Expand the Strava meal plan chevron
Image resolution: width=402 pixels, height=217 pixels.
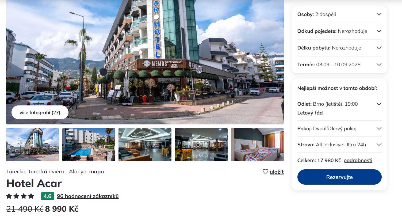click(x=379, y=144)
